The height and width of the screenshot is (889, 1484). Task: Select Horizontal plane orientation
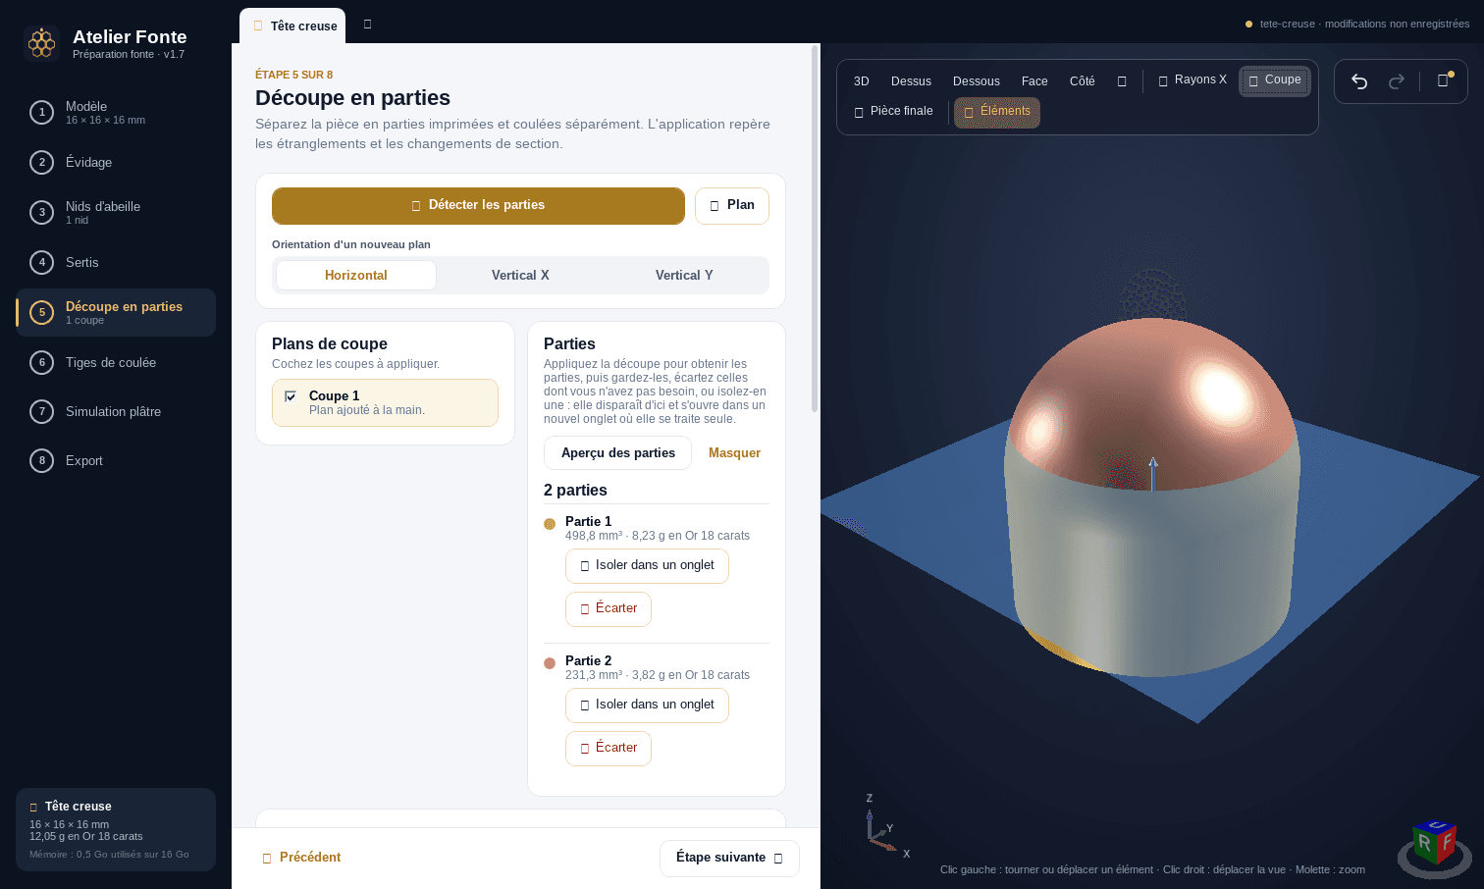356,276
